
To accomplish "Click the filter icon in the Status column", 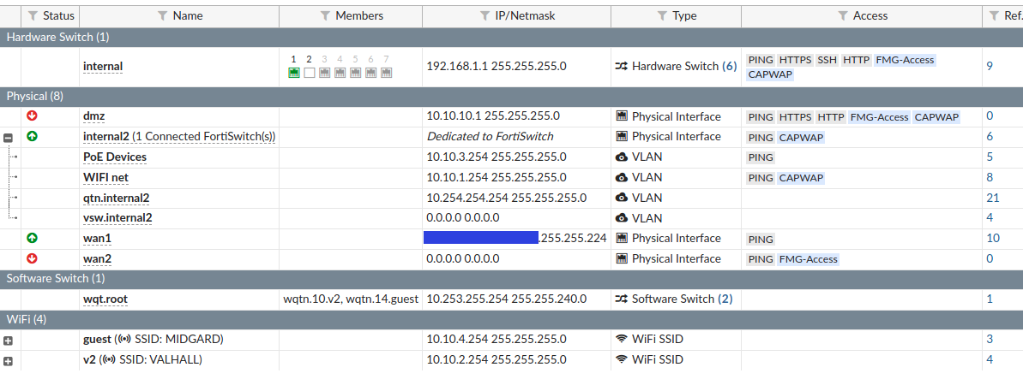I will point(33,15).
